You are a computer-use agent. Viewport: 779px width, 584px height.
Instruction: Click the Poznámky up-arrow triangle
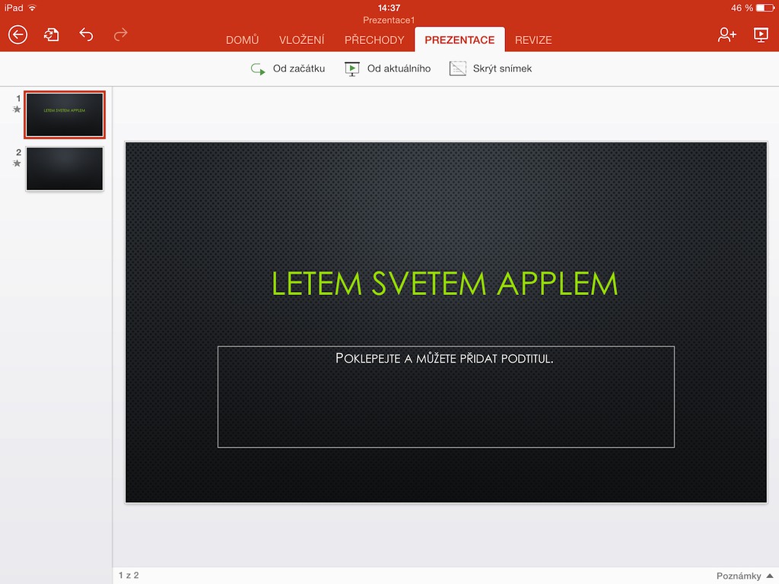tap(770, 576)
